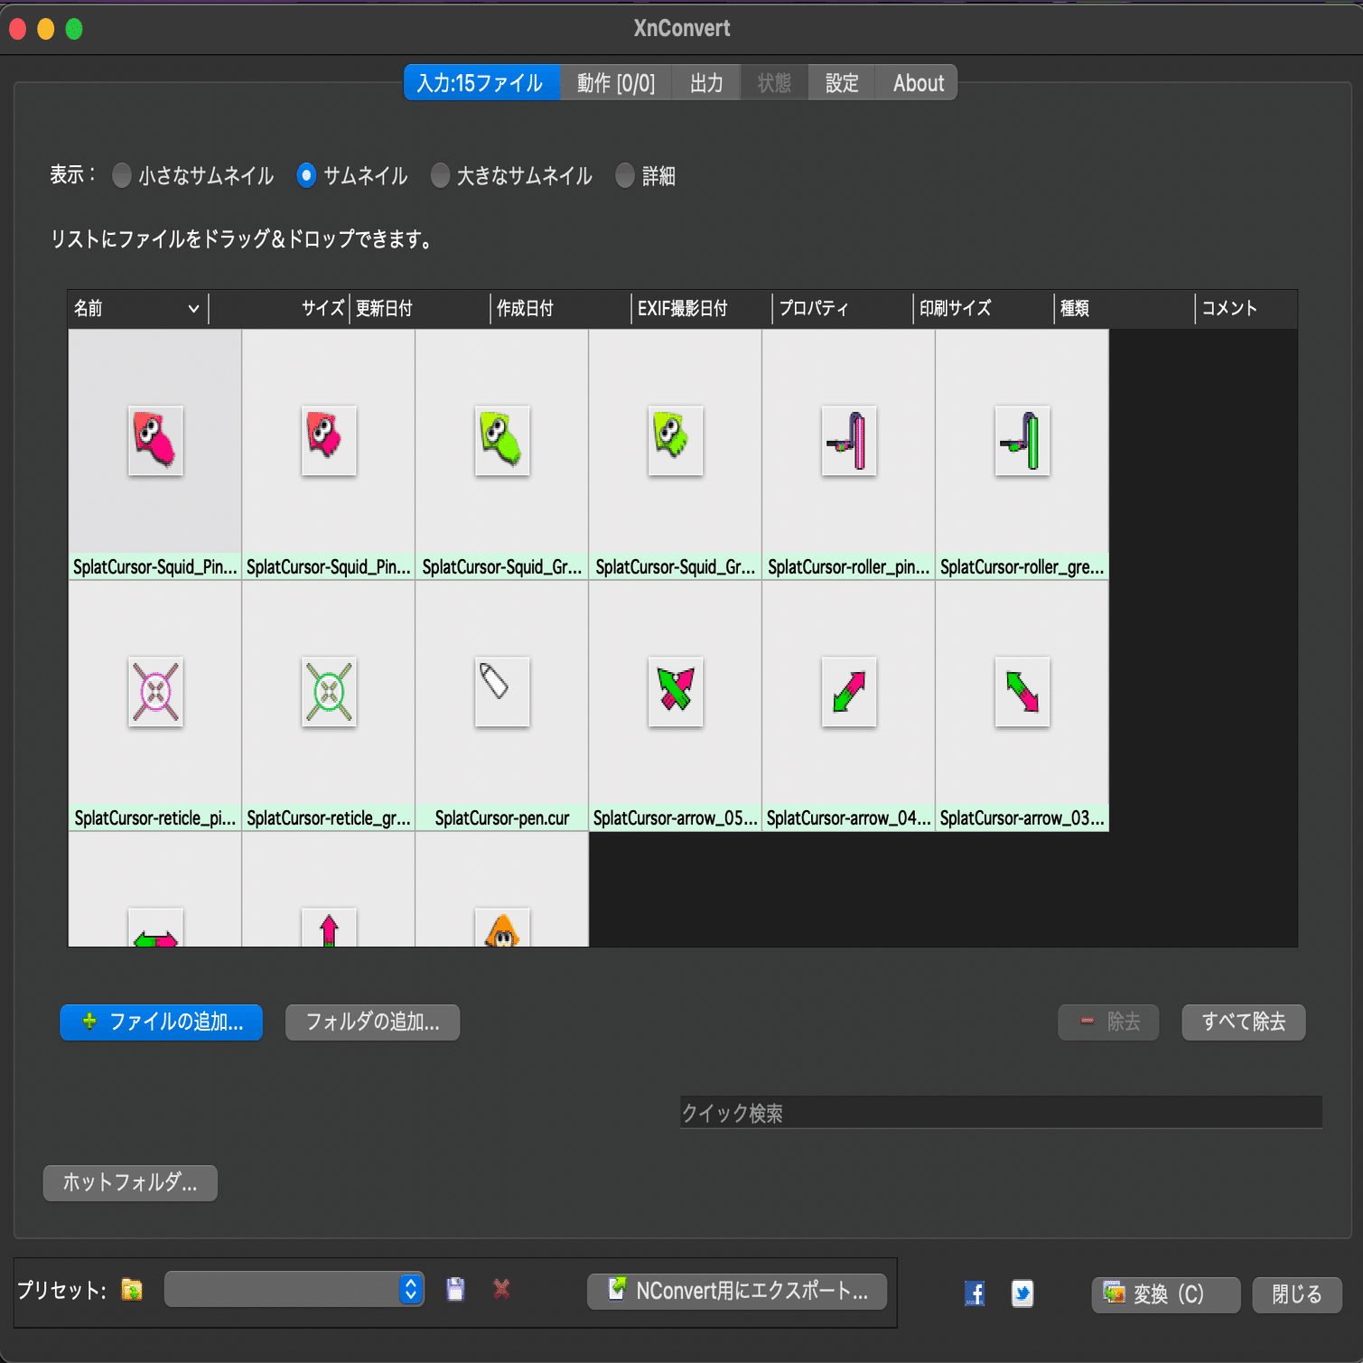Click 閉じる button
1363x1363 pixels.
1297,1295
